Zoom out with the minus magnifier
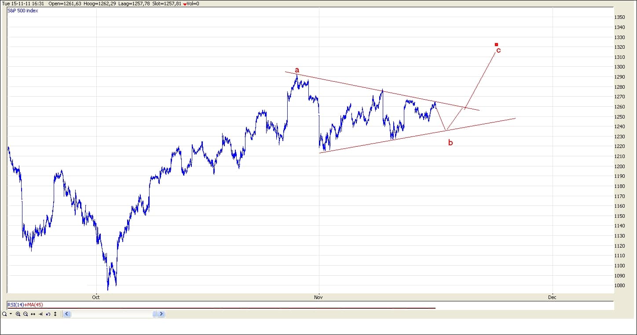637x335 pixels. coord(26,314)
